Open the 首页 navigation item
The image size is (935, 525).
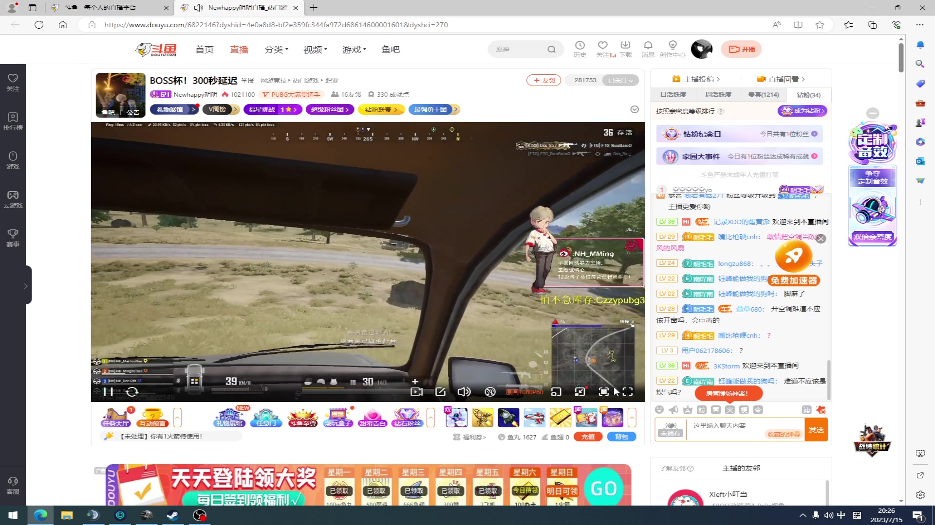(204, 50)
